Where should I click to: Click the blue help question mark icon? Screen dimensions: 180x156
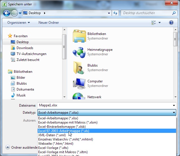[171, 23]
